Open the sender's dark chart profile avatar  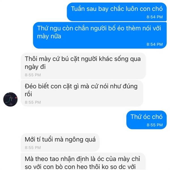pos(10,99)
